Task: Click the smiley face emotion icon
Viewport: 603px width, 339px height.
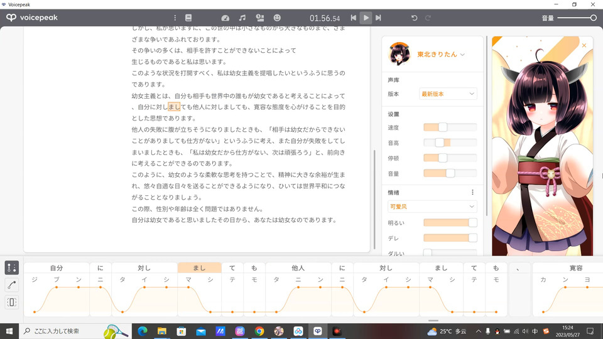Action: [x=277, y=18]
